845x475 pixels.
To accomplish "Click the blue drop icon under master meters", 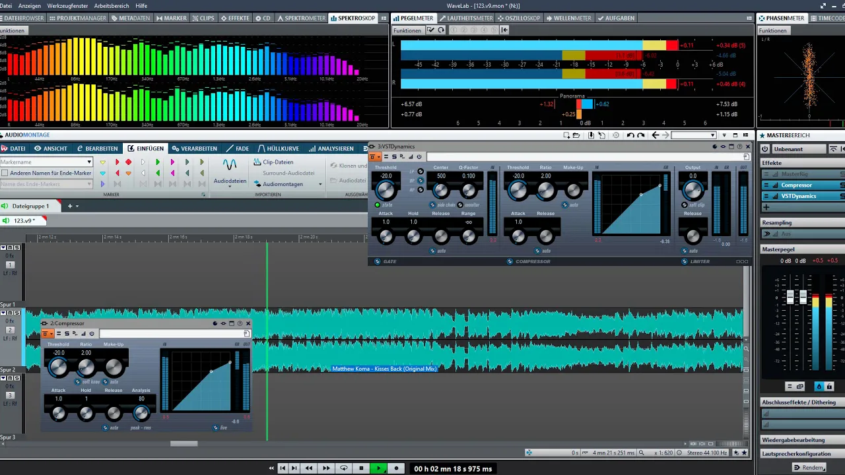I will [x=819, y=387].
